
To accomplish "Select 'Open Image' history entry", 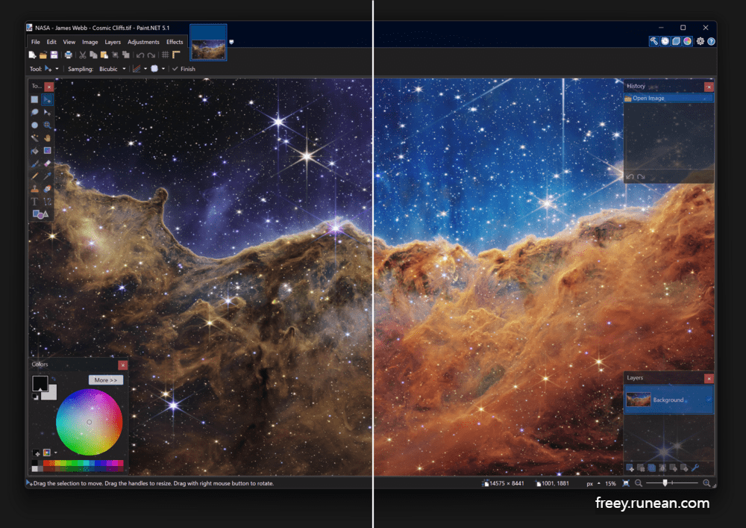I will (x=668, y=98).
